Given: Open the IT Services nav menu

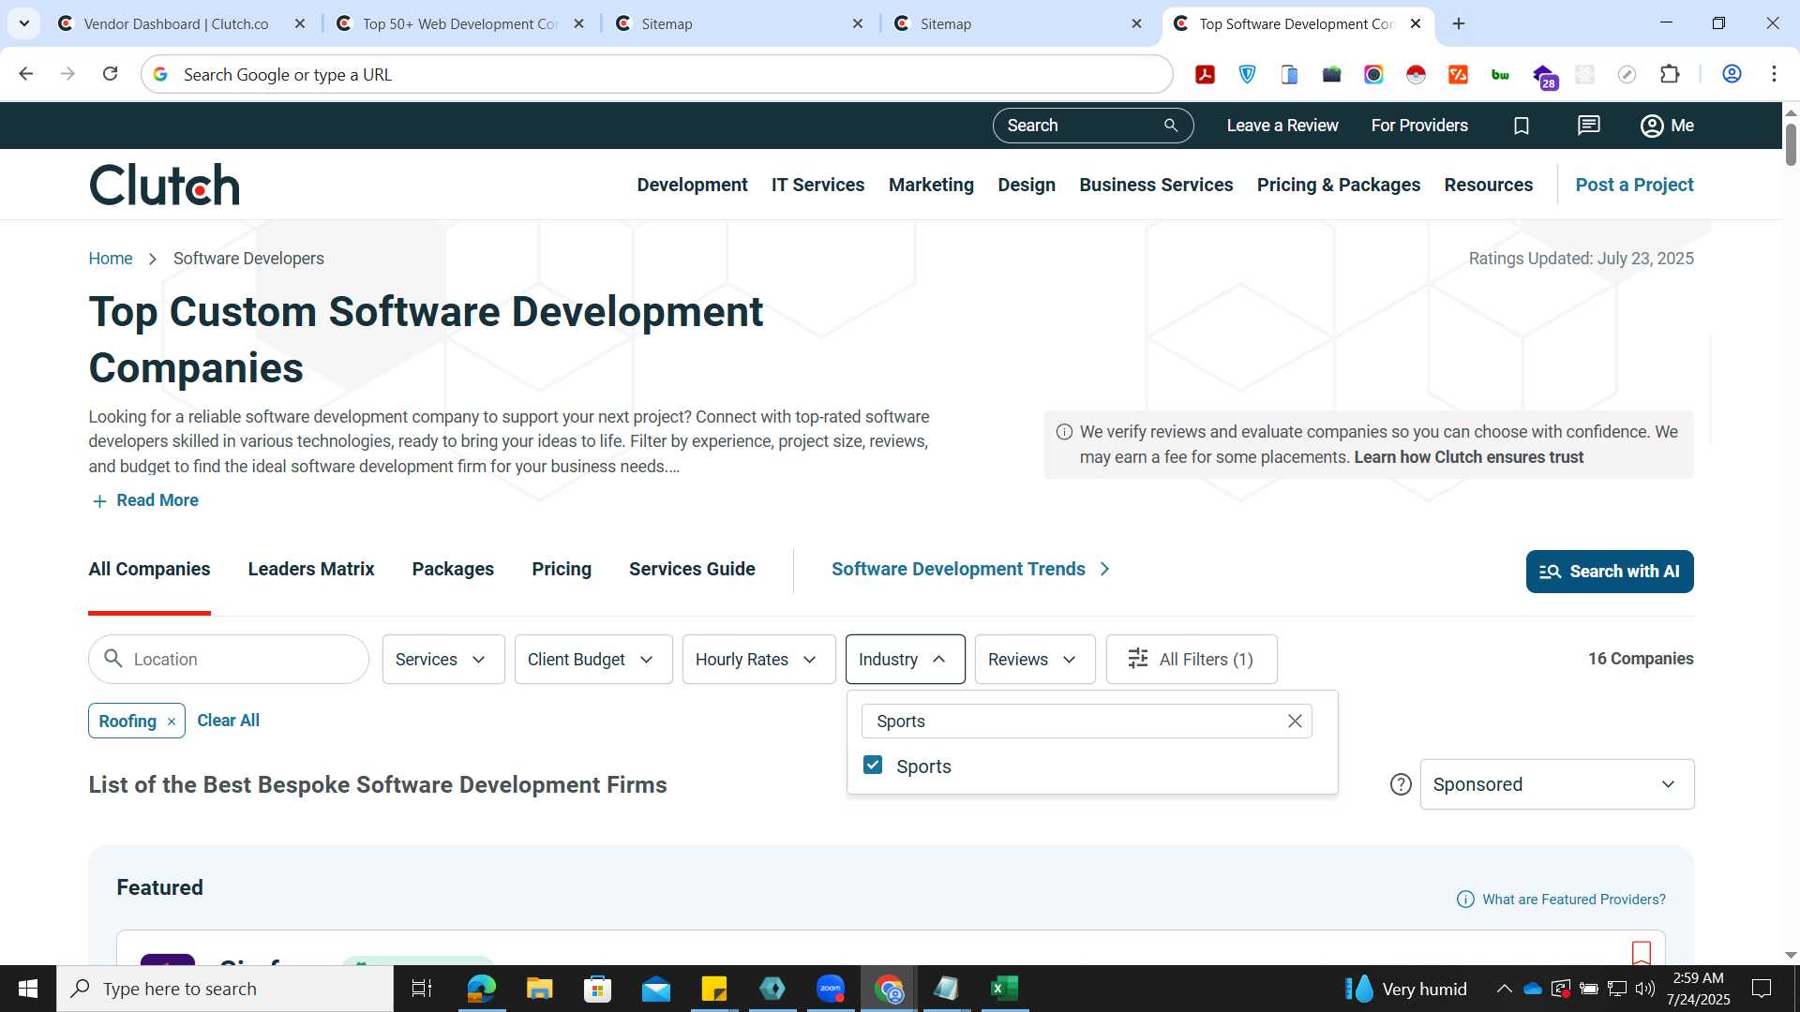Looking at the screenshot, I should [817, 185].
